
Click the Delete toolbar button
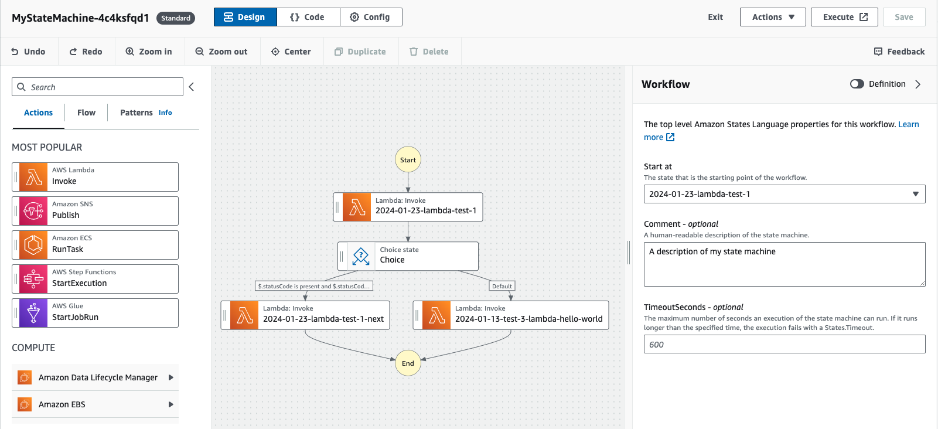point(429,52)
